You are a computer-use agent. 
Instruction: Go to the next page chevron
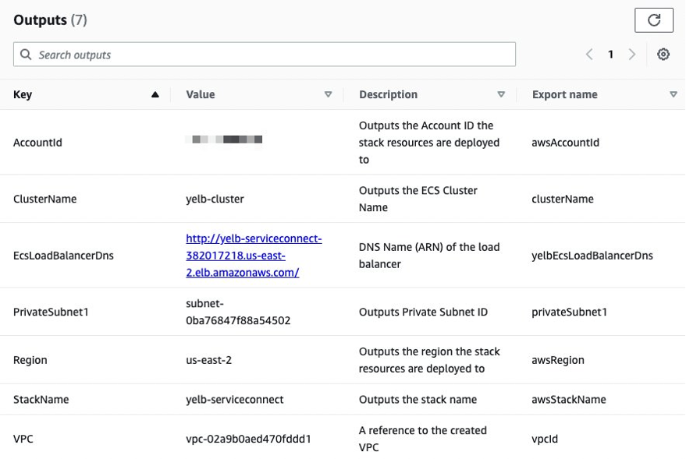tap(631, 54)
